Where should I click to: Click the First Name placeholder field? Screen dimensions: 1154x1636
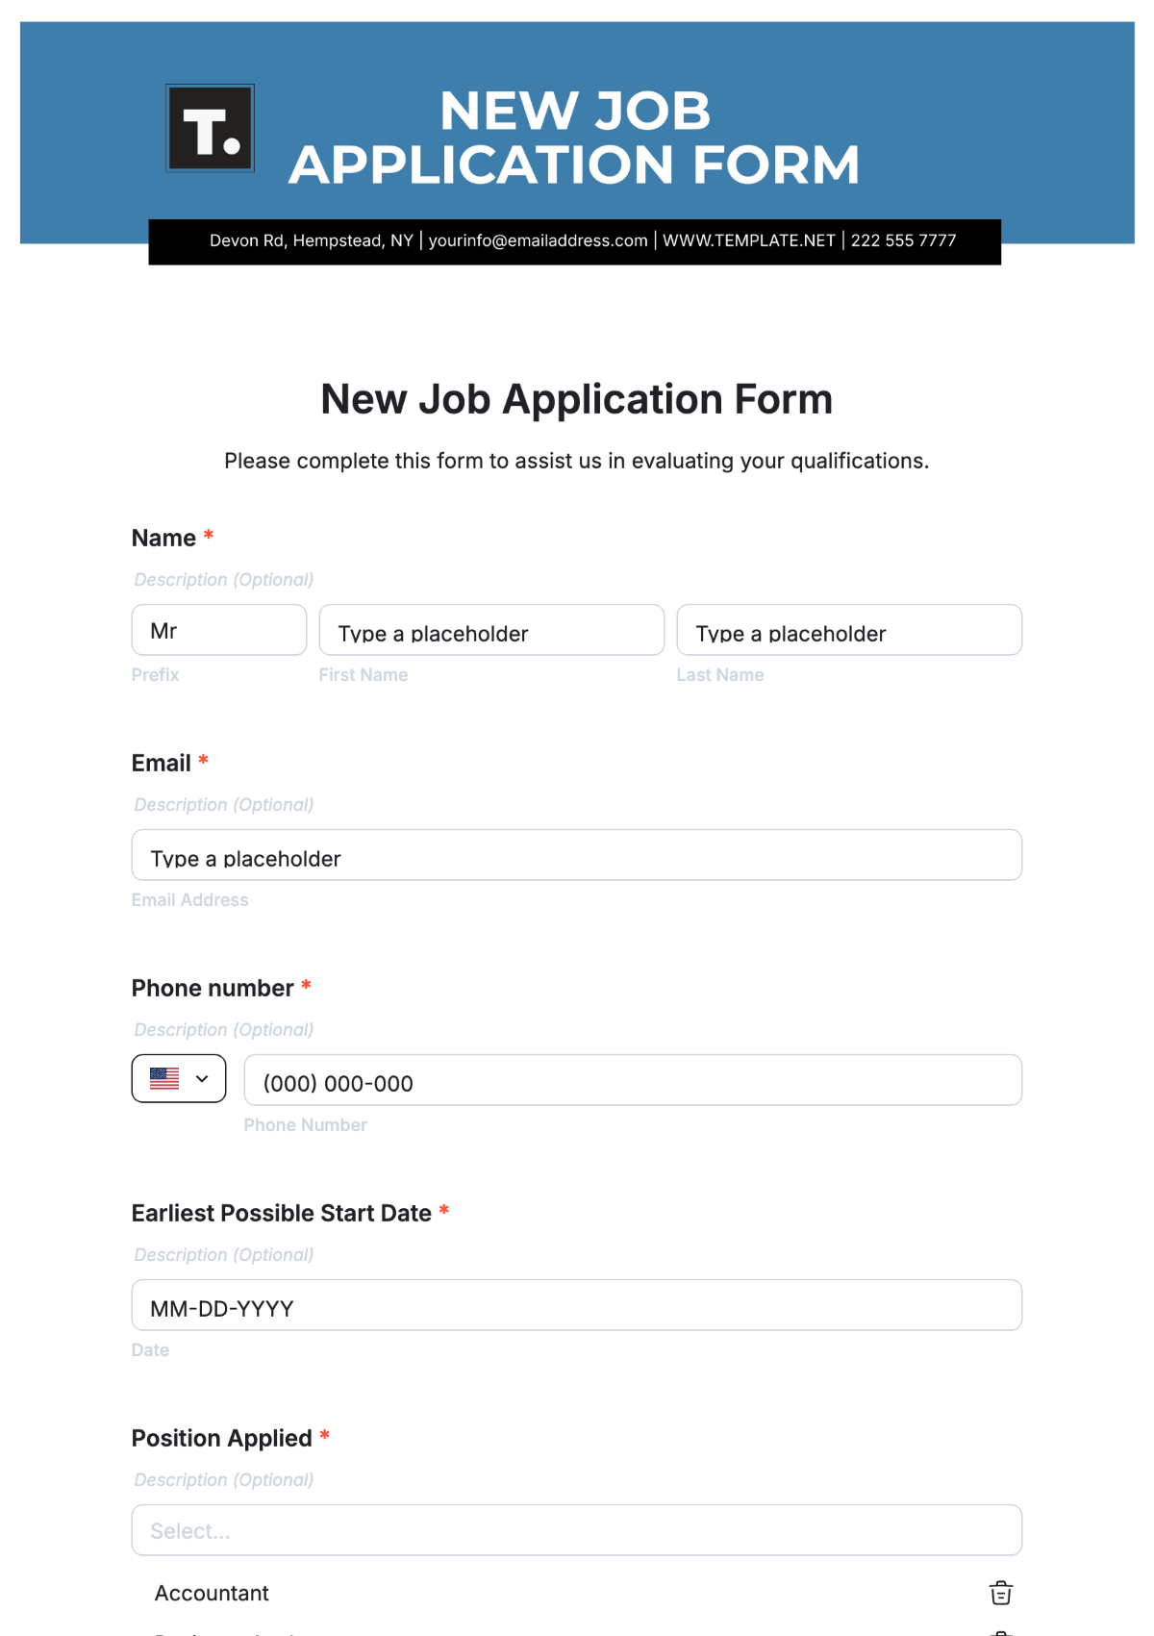tap(490, 631)
